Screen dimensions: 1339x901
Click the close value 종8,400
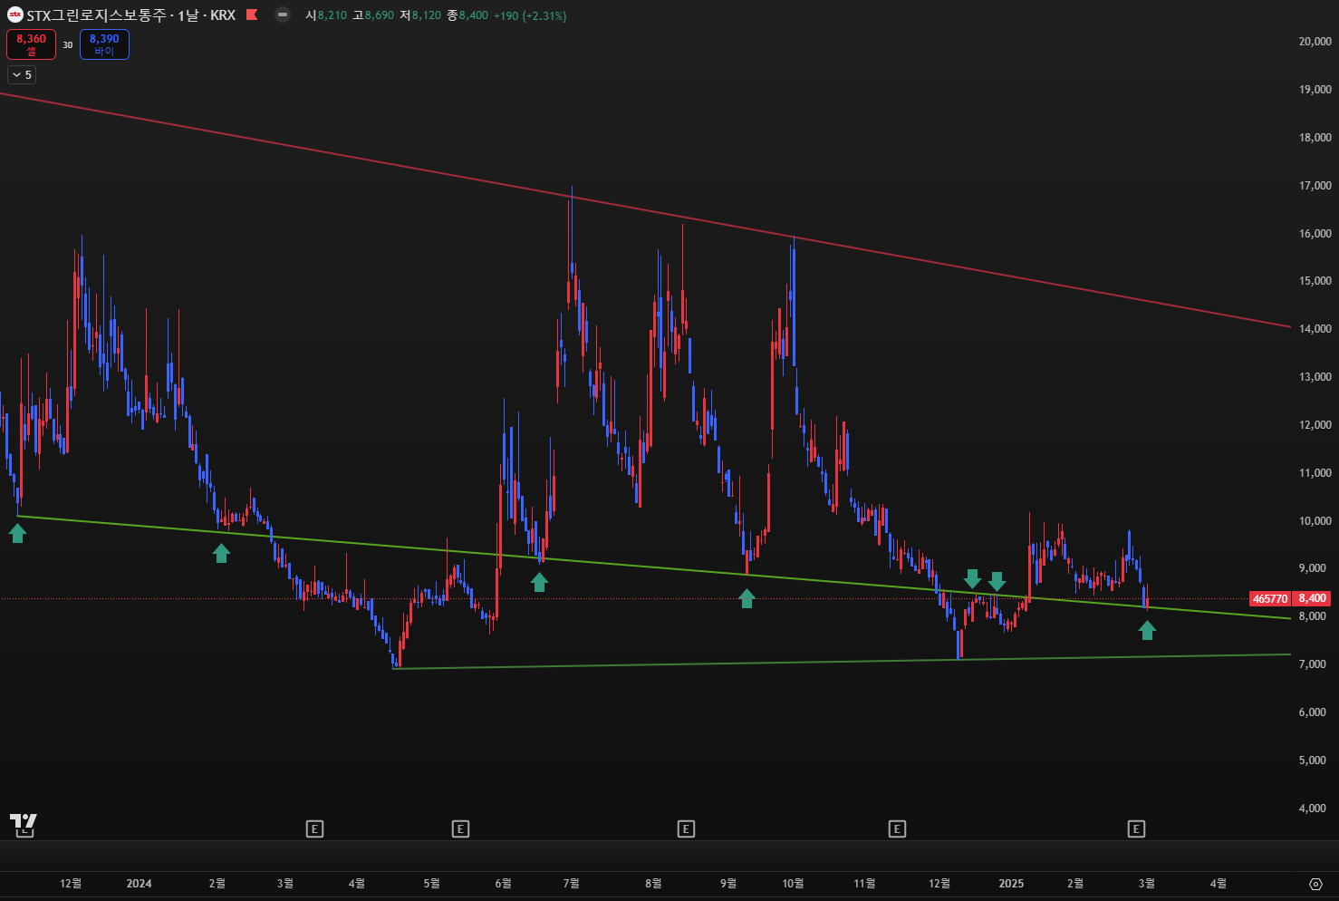467,15
